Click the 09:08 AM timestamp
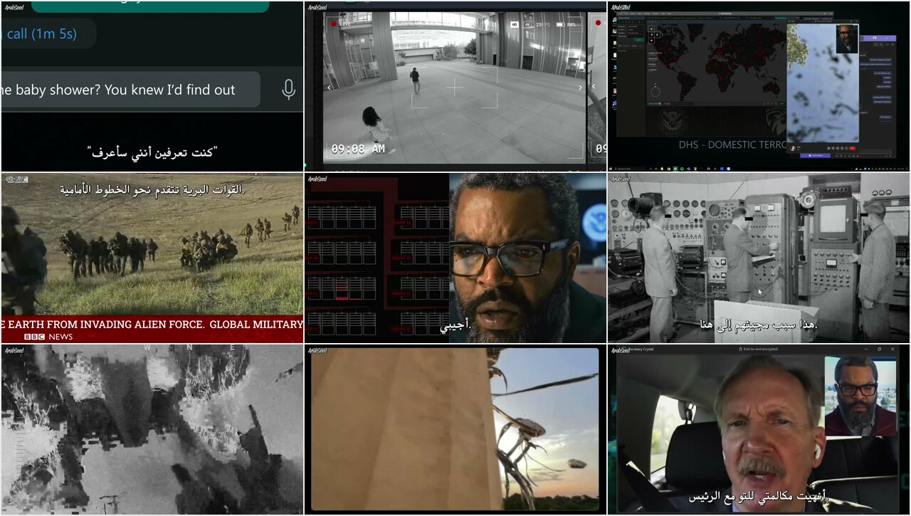911x516 pixels. click(358, 149)
